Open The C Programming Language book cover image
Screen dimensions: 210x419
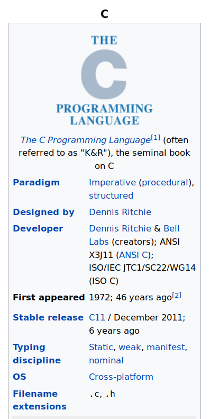pos(104,80)
